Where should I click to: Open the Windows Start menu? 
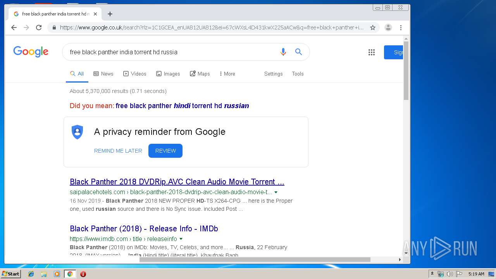pos(10,274)
